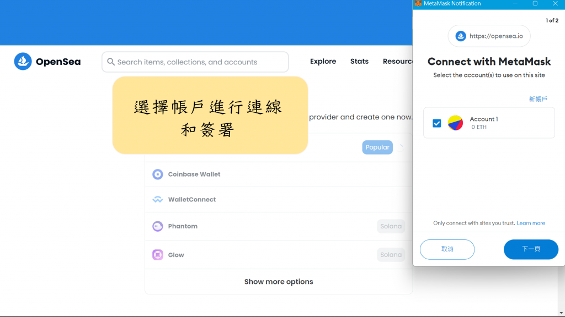Click the Coinbase Wallet icon
The image size is (565, 317).
(157, 174)
